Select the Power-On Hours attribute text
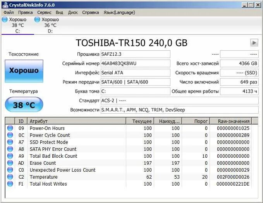Image resolution: width=263 pixels, height=203 pixels. pos(47,128)
